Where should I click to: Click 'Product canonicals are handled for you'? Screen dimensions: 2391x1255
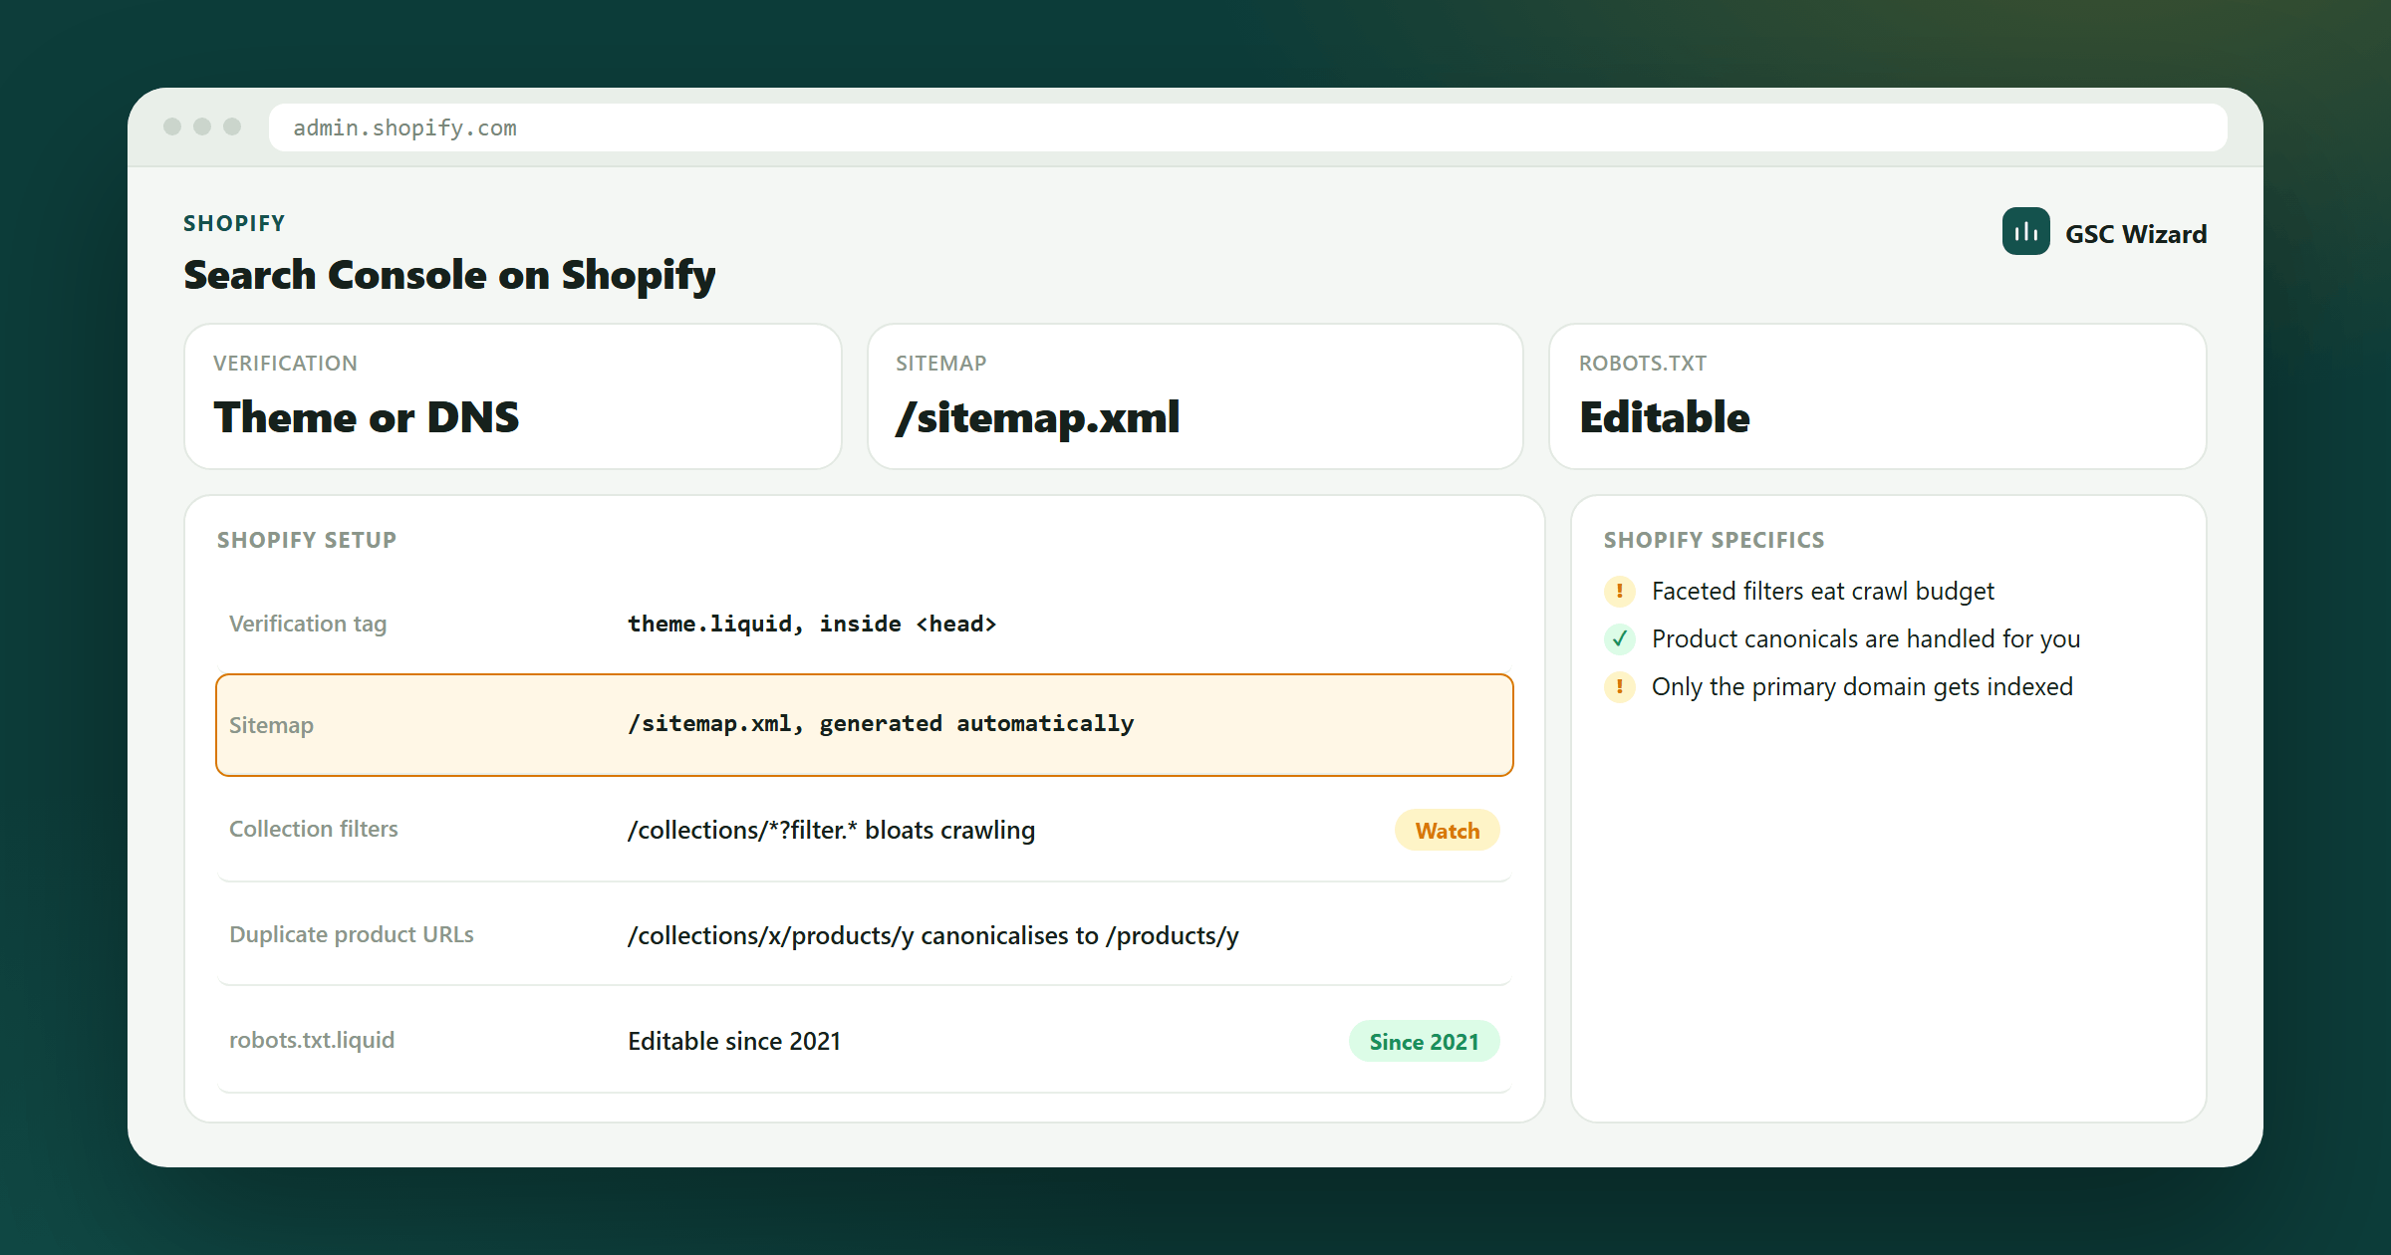pos(1866,638)
